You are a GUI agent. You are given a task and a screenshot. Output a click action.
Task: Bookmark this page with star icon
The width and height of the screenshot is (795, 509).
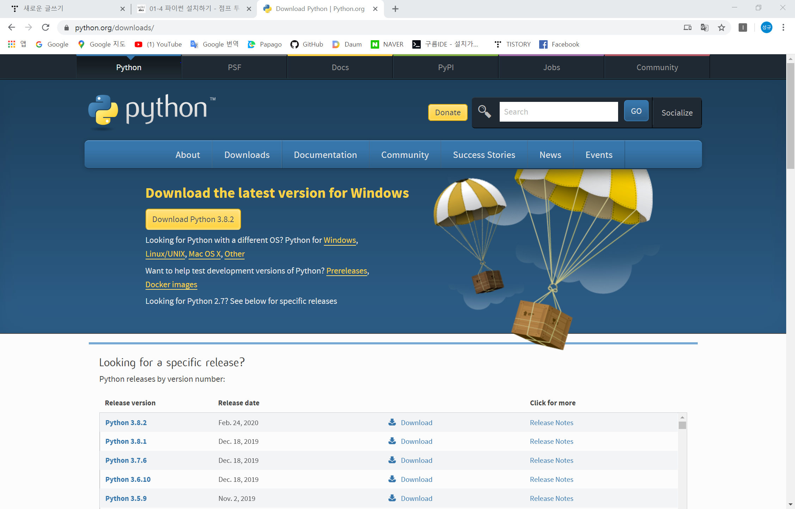coord(721,27)
